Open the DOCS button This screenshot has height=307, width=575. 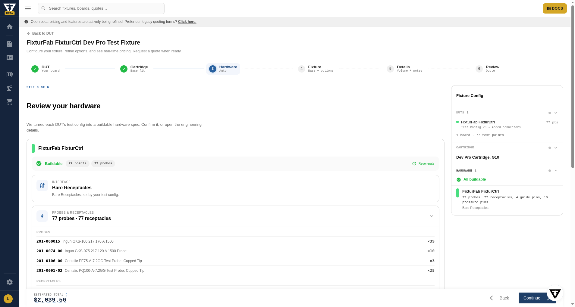[x=555, y=8]
